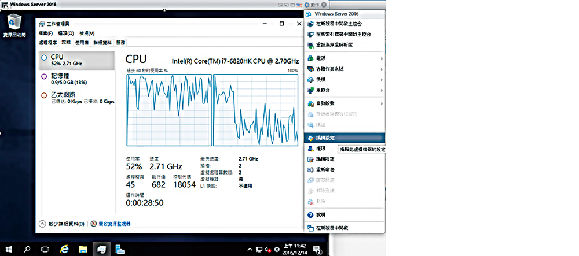This screenshot has height=256, width=579.
Task: Open the 動作 gear menu in VM toolbar
Action: point(312,5)
